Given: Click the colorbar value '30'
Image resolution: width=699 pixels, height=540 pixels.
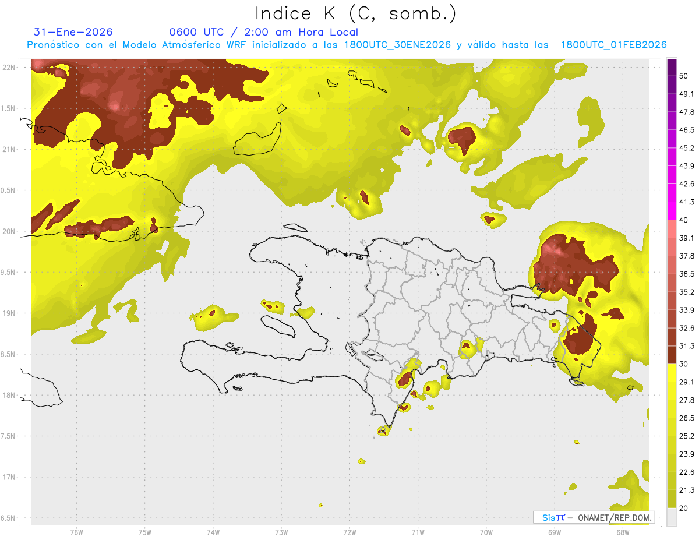Looking at the screenshot, I should point(684,364).
